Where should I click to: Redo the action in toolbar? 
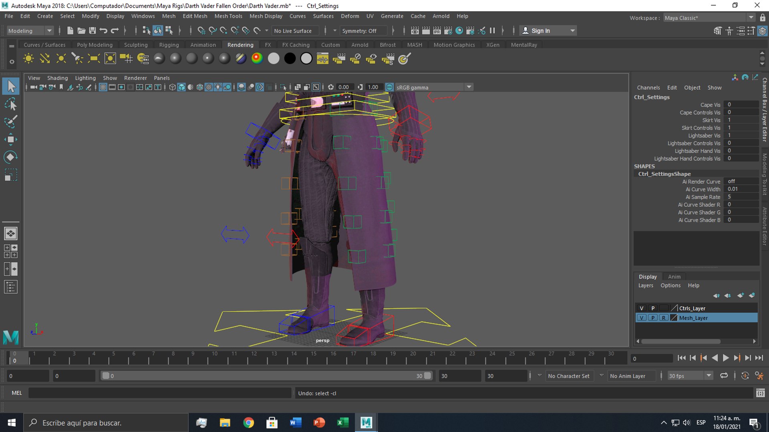pos(115,30)
